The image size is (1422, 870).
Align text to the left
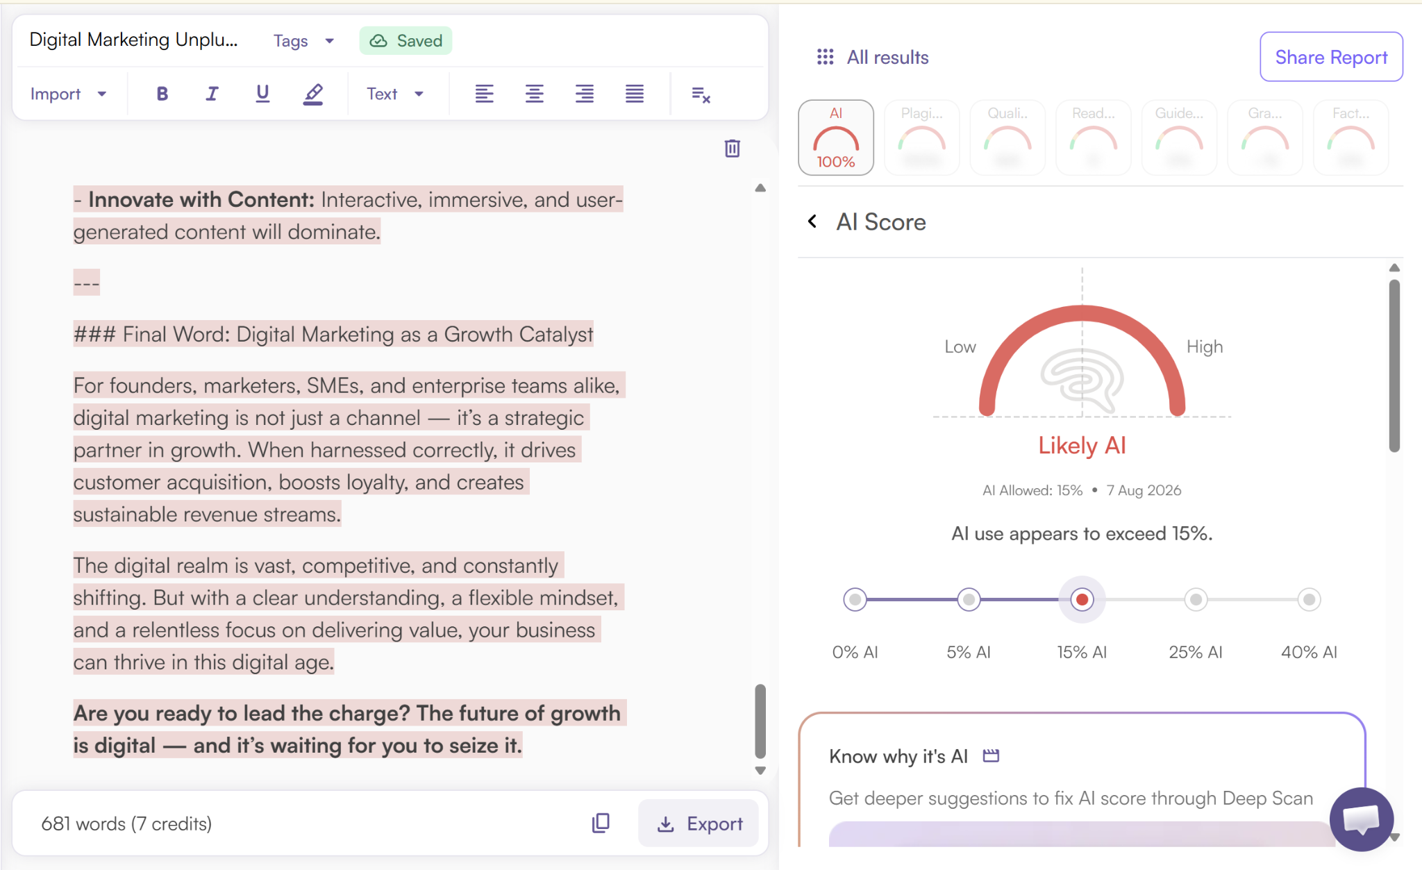tap(485, 94)
